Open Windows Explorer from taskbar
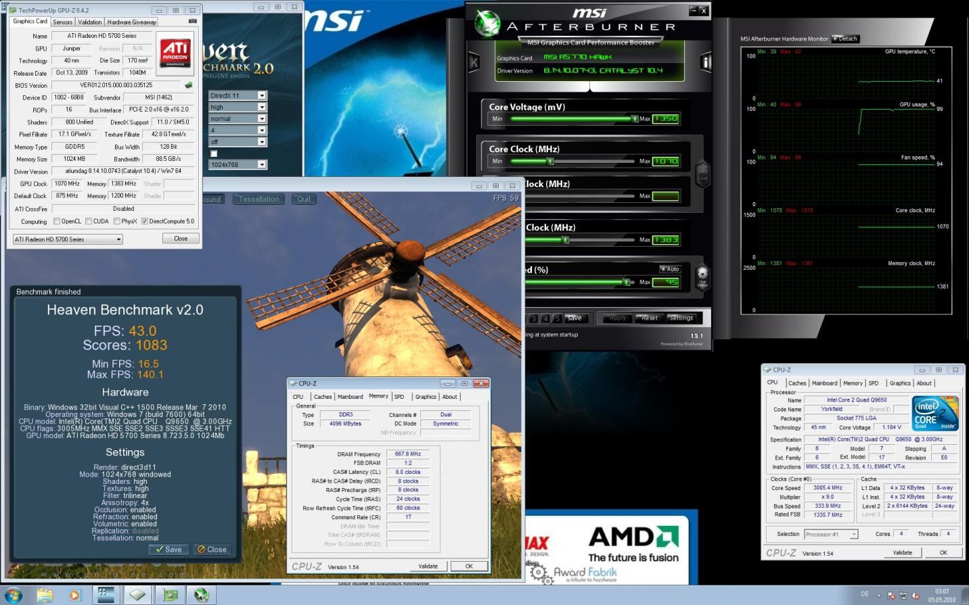This screenshot has width=969, height=605. click(45, 595)
